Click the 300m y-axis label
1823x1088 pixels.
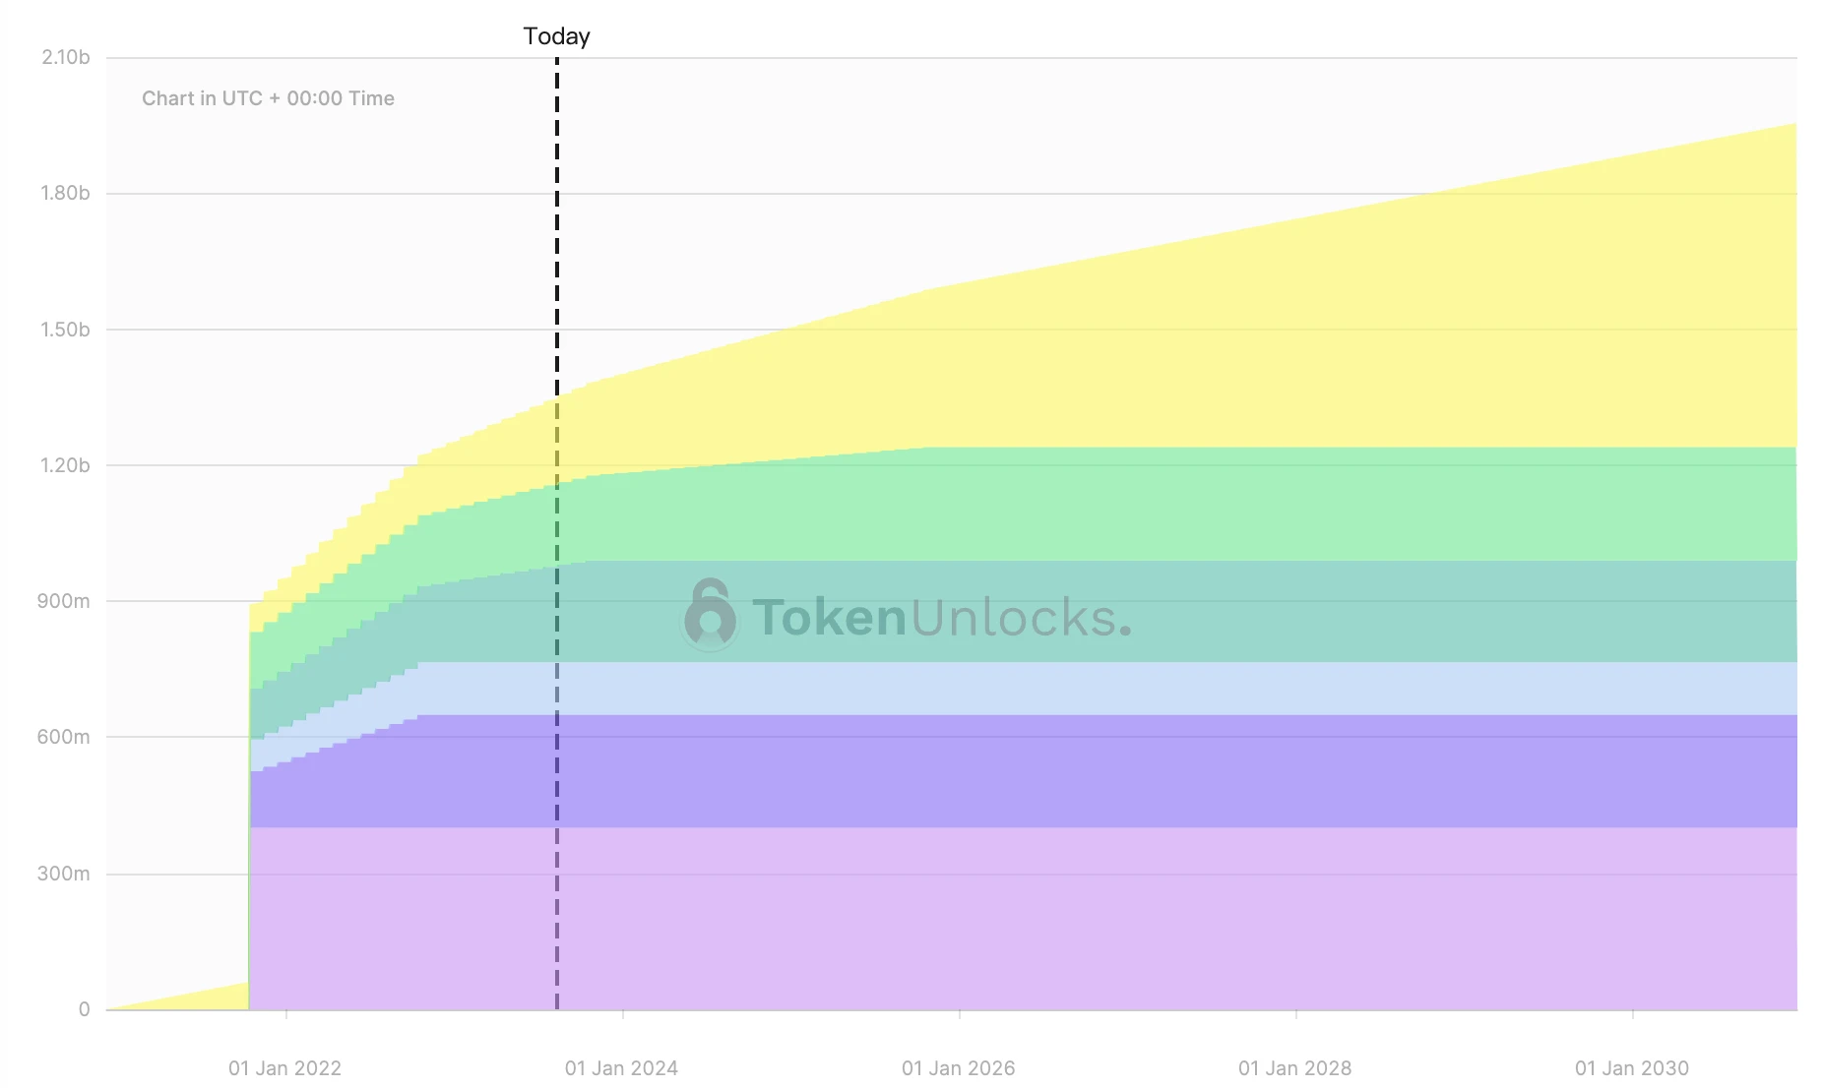[63, 874]
